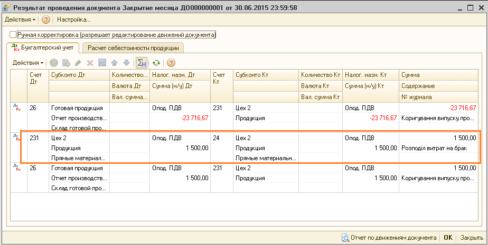Click the Налог. назн. Дт column header
The image size is (488, 245).
(x=180, y=75)
